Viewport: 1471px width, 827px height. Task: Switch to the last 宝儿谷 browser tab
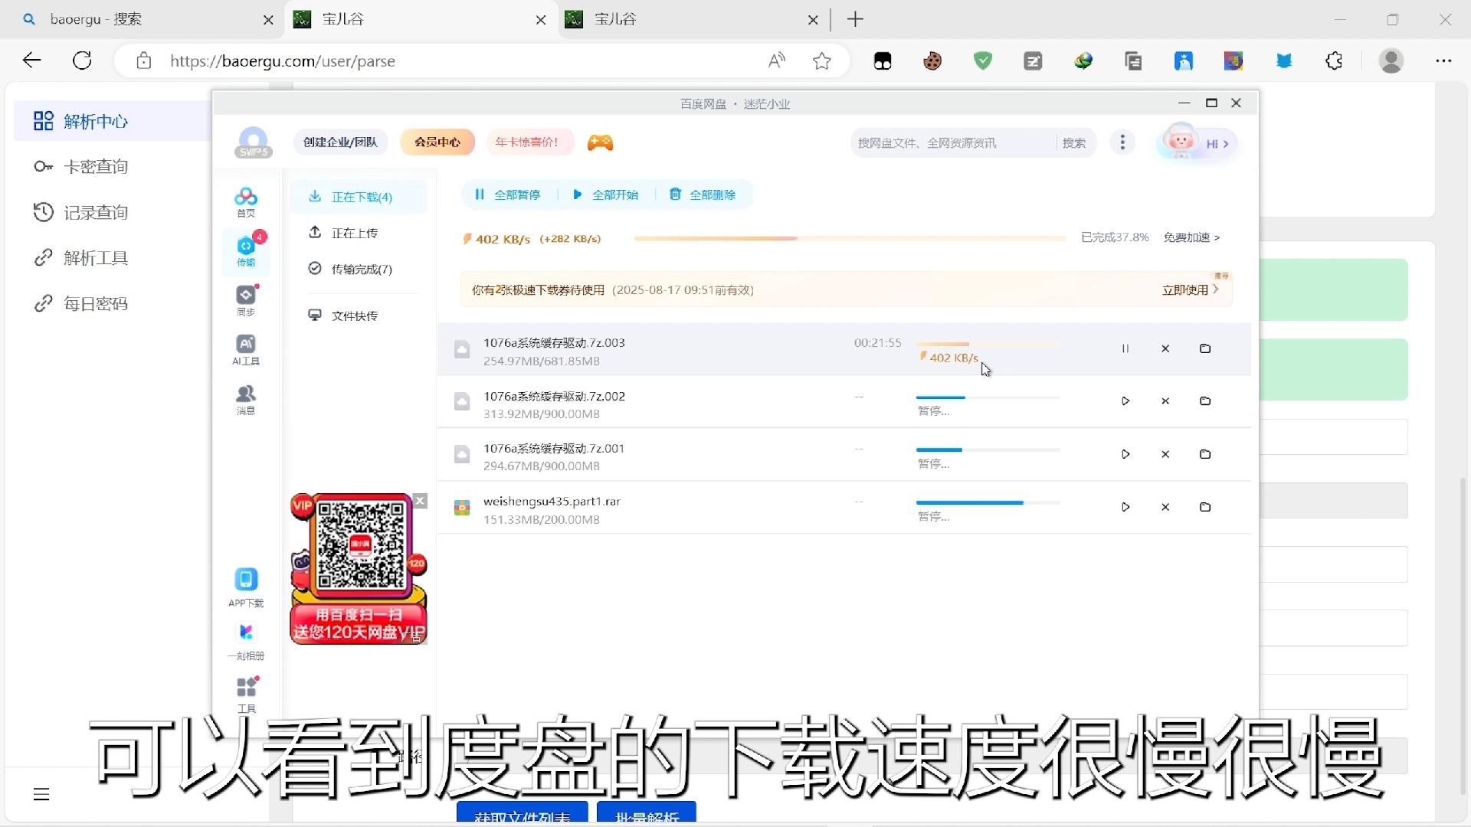coord(692,19)
